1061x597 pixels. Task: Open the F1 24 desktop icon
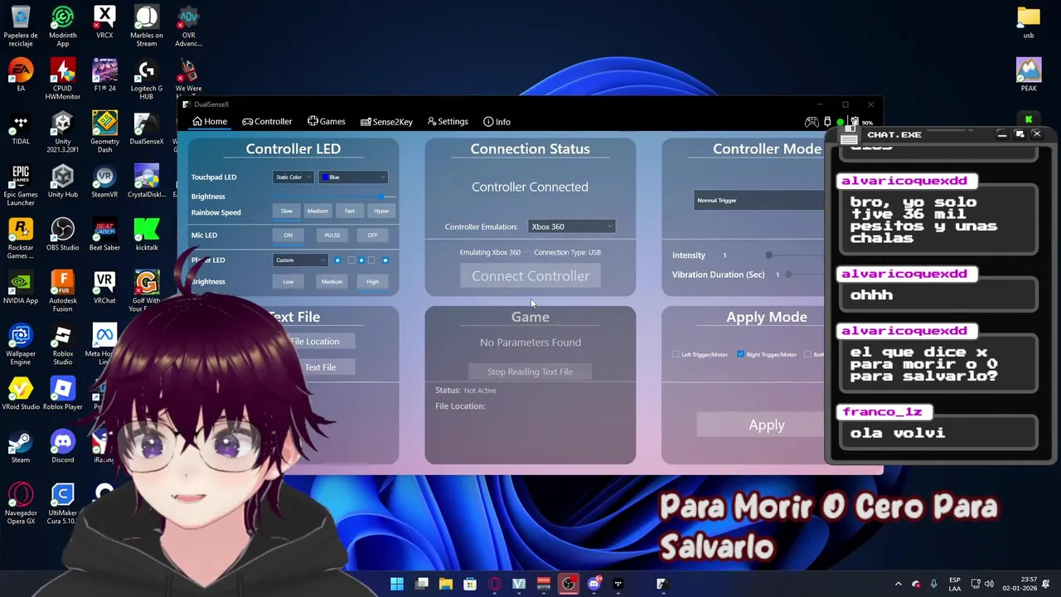pos(104,75)
